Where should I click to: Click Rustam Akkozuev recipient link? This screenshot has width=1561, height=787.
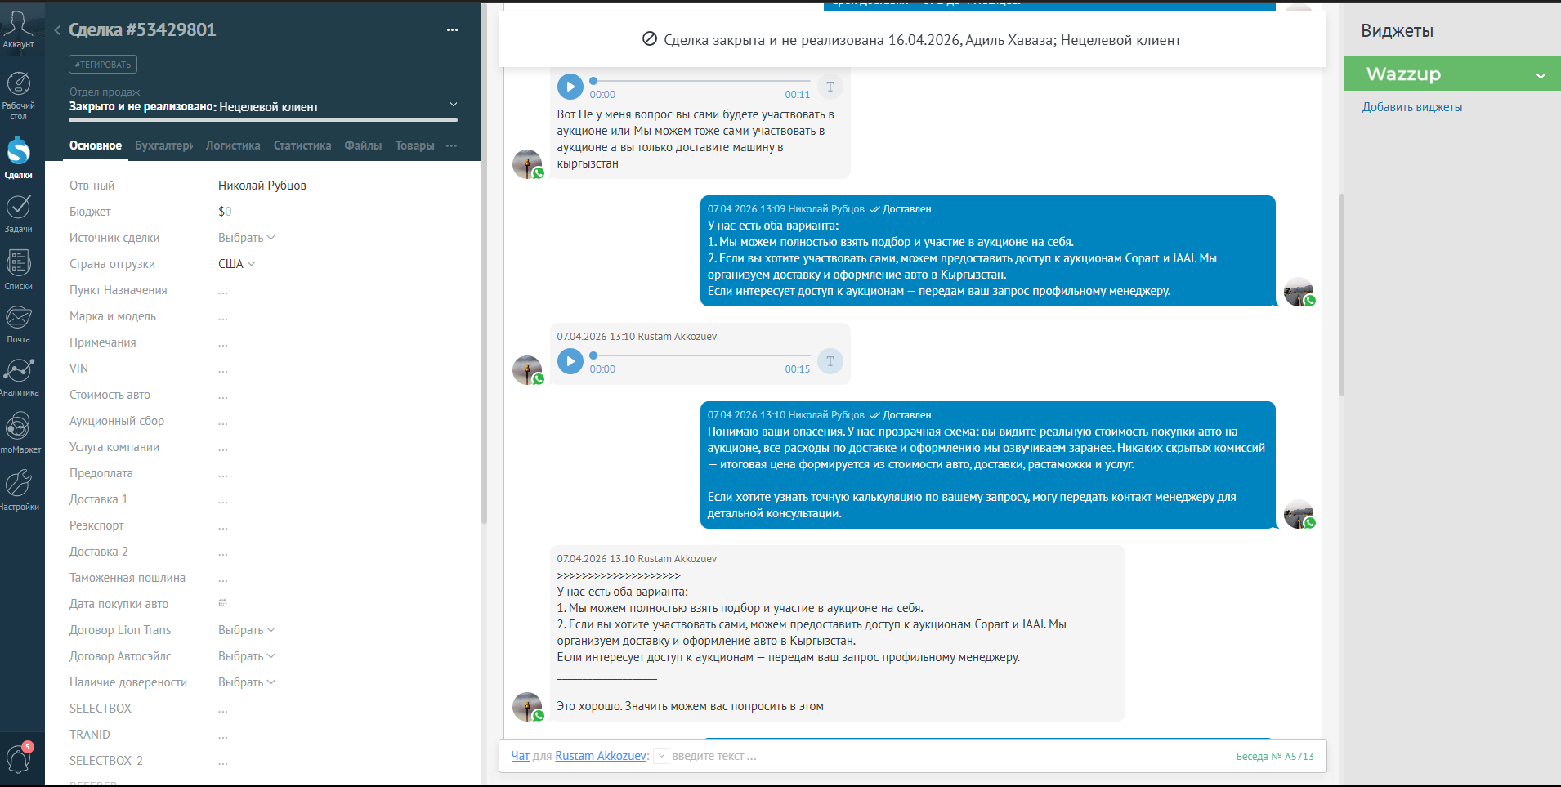point(601,756)
